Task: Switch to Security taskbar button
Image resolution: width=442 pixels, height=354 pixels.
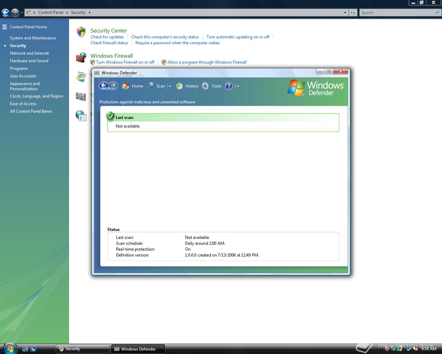Action: pyautogui.click(x=83, y=349)
